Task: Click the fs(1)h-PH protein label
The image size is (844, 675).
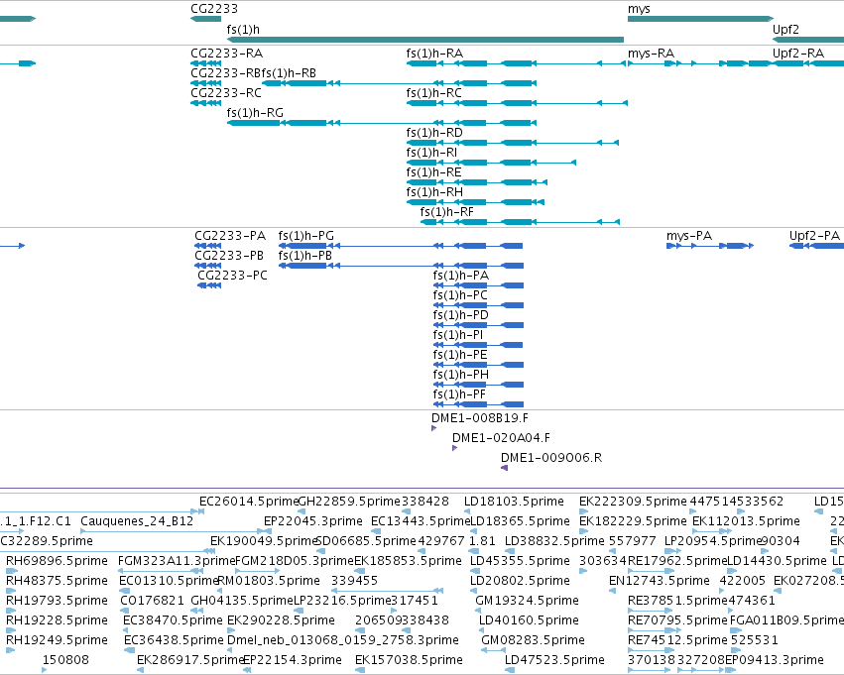Action: 461,375
